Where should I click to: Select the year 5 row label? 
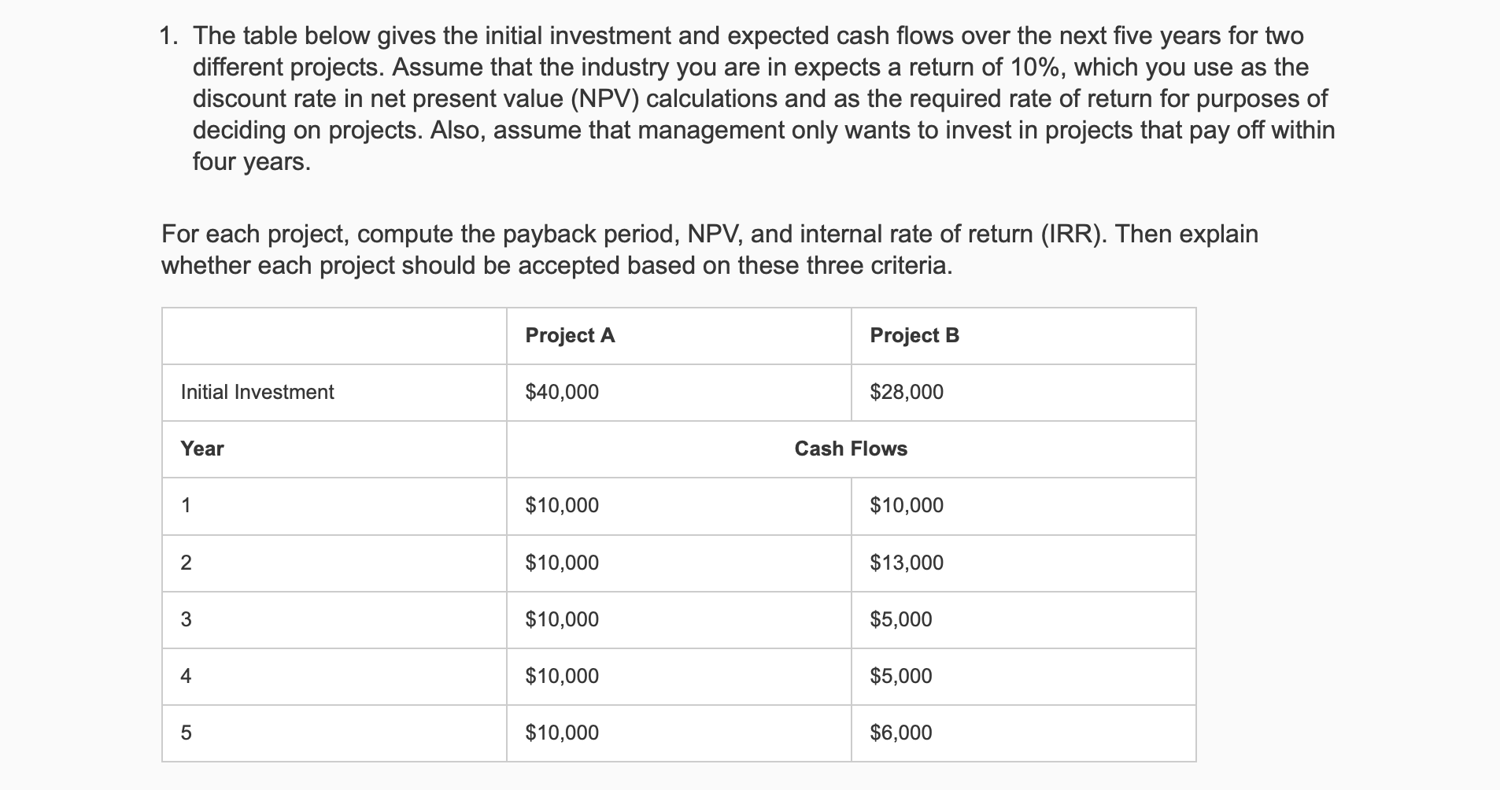coord(186,733)
